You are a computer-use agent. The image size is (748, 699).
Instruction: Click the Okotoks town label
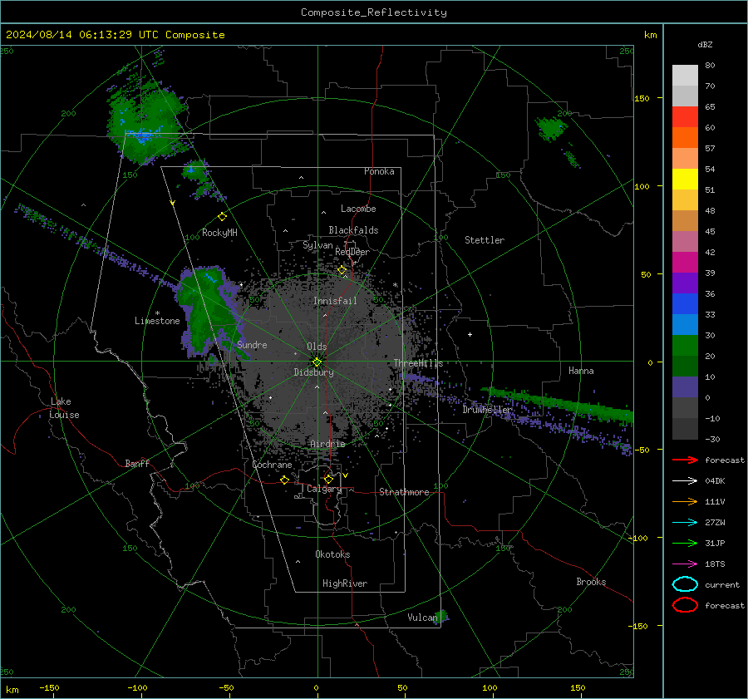click(x=332, y=554)
